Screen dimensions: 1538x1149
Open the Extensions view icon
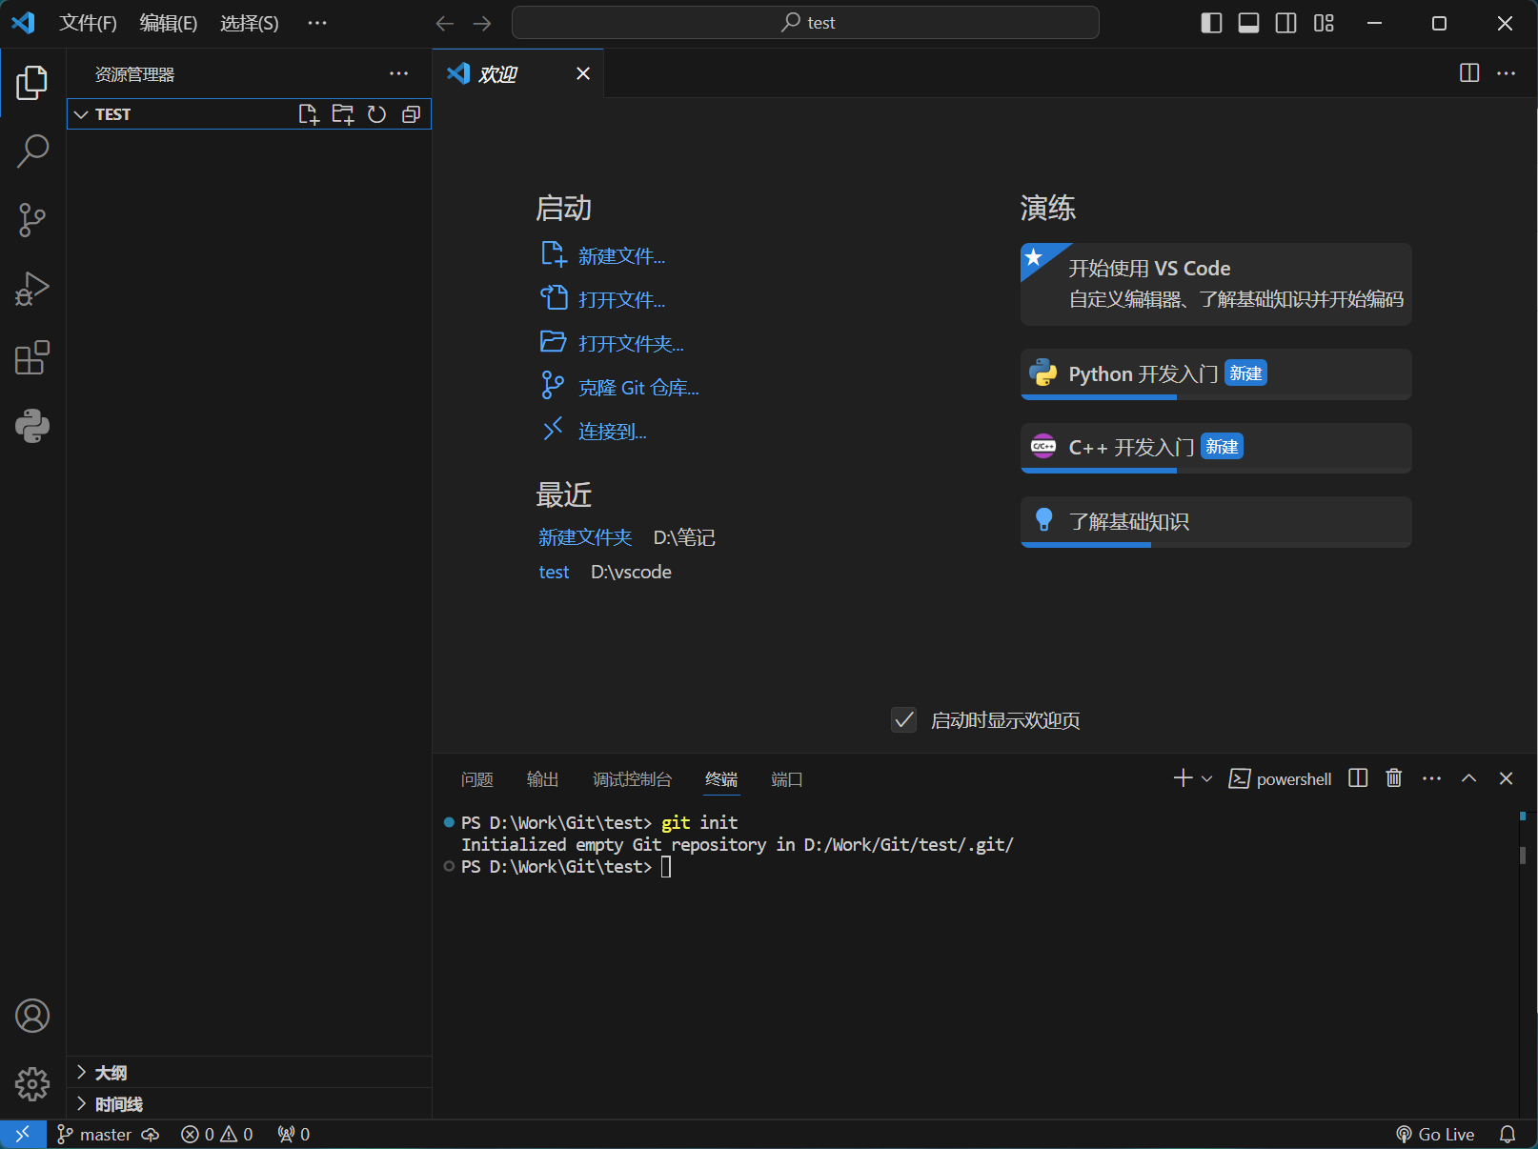pyautogui.click(x=32, y=357)
